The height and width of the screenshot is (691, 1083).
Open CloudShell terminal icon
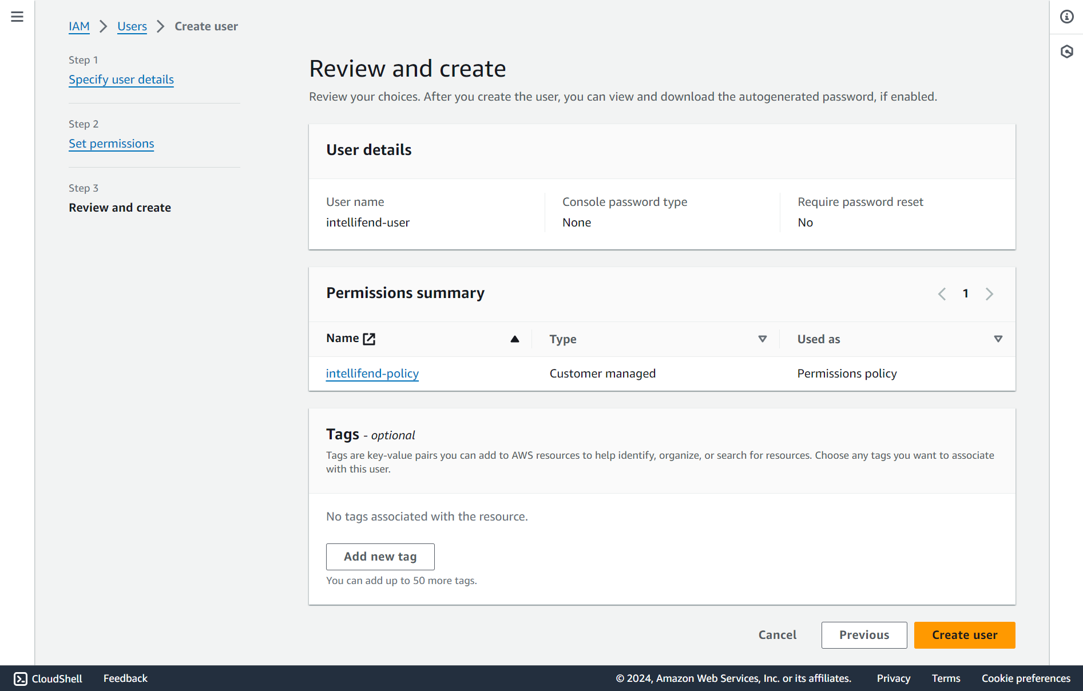tap(21, 678)
